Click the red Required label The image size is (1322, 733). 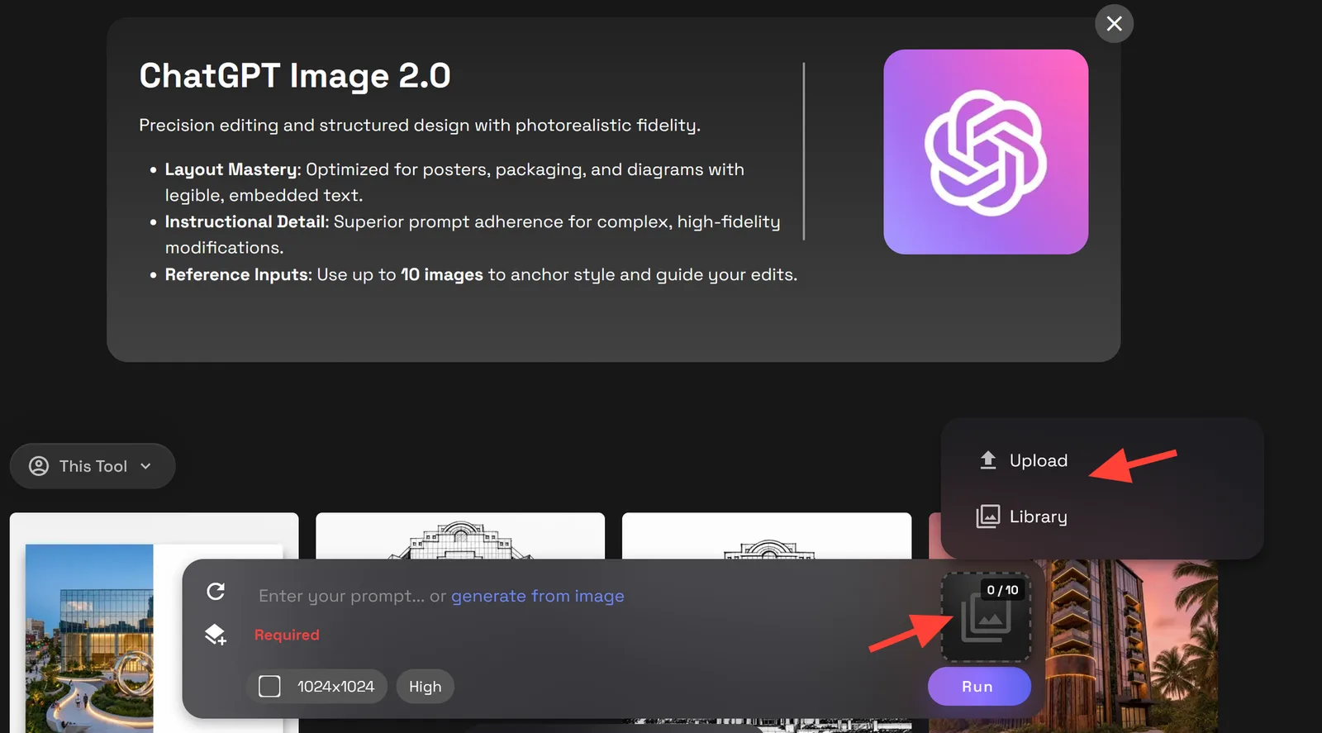tap(287, 635)
